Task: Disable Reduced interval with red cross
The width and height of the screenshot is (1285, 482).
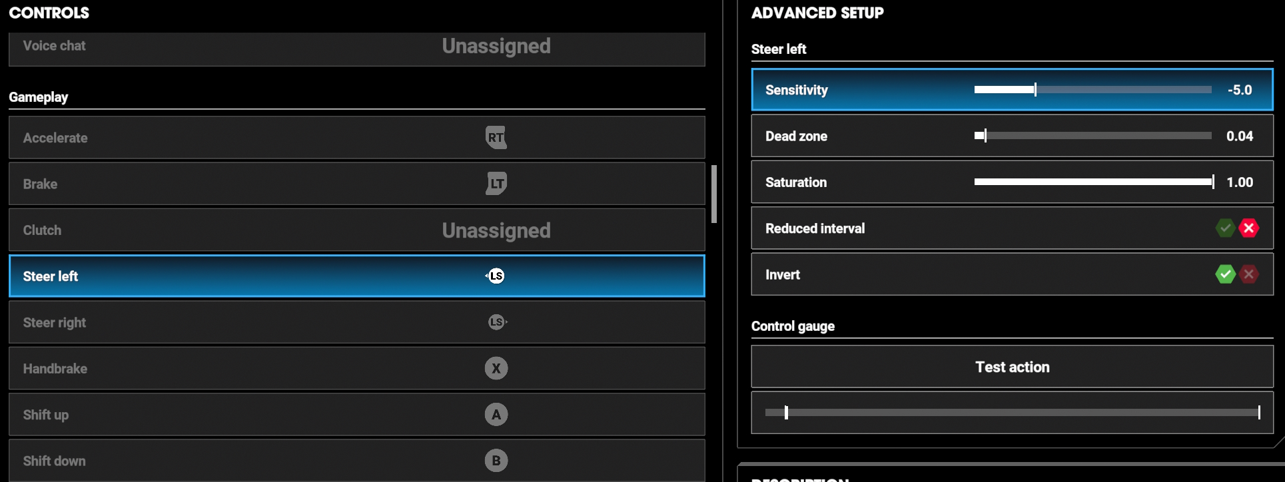Action: [1249, 228]
